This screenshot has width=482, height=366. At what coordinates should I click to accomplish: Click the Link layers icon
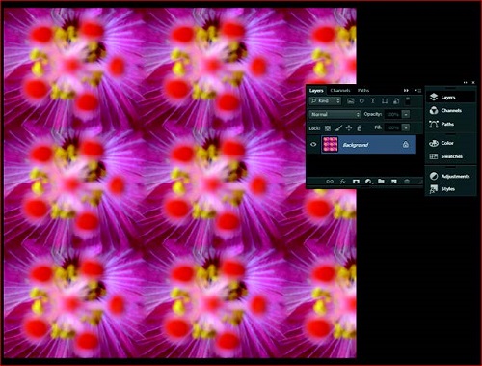pyautogui.click(x=330, y=182)
